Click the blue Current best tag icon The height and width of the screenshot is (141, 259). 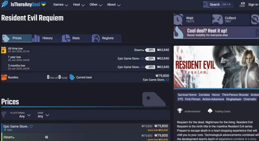(72, 77)
